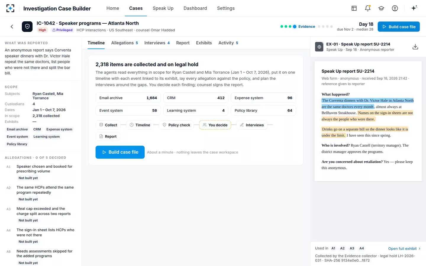Open the Event system source card

[128, 111]
